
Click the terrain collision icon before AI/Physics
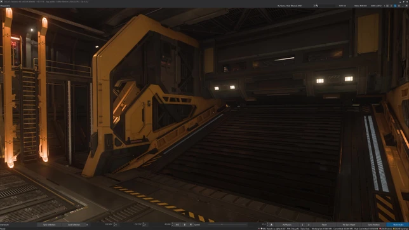coord(272,225)
